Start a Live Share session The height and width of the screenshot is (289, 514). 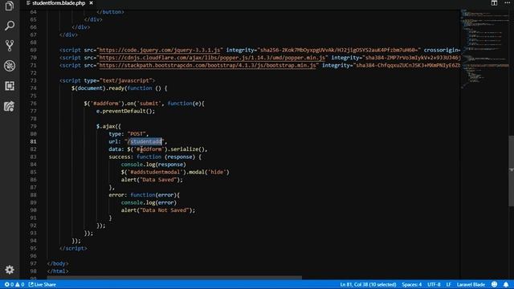43,284
